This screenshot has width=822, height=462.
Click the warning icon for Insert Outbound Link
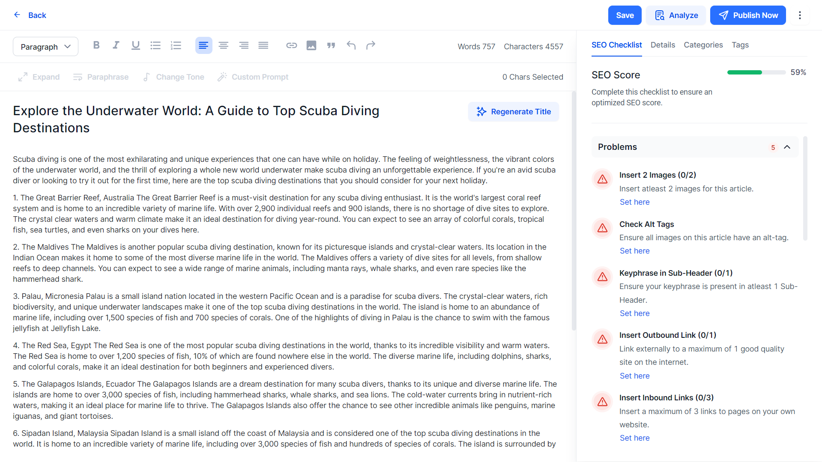[602, 339]
